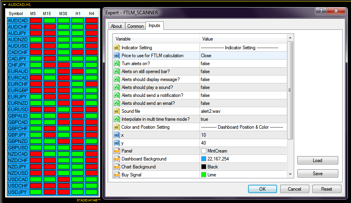The width and height of the screenshot is (351, 203).
Task: Click the string icon beside Sound file
Action: click(x=116, y=111)
